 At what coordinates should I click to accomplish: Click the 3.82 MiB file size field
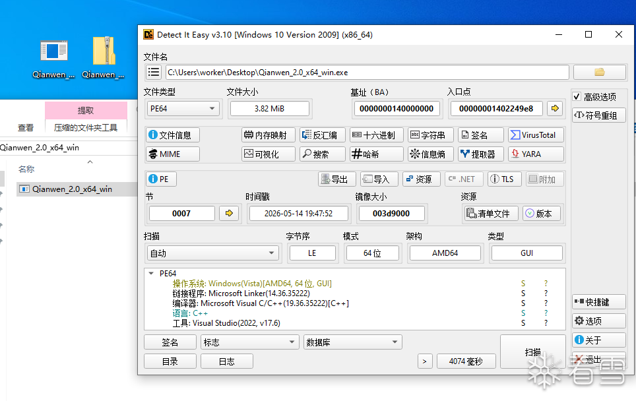pos(269,108)
